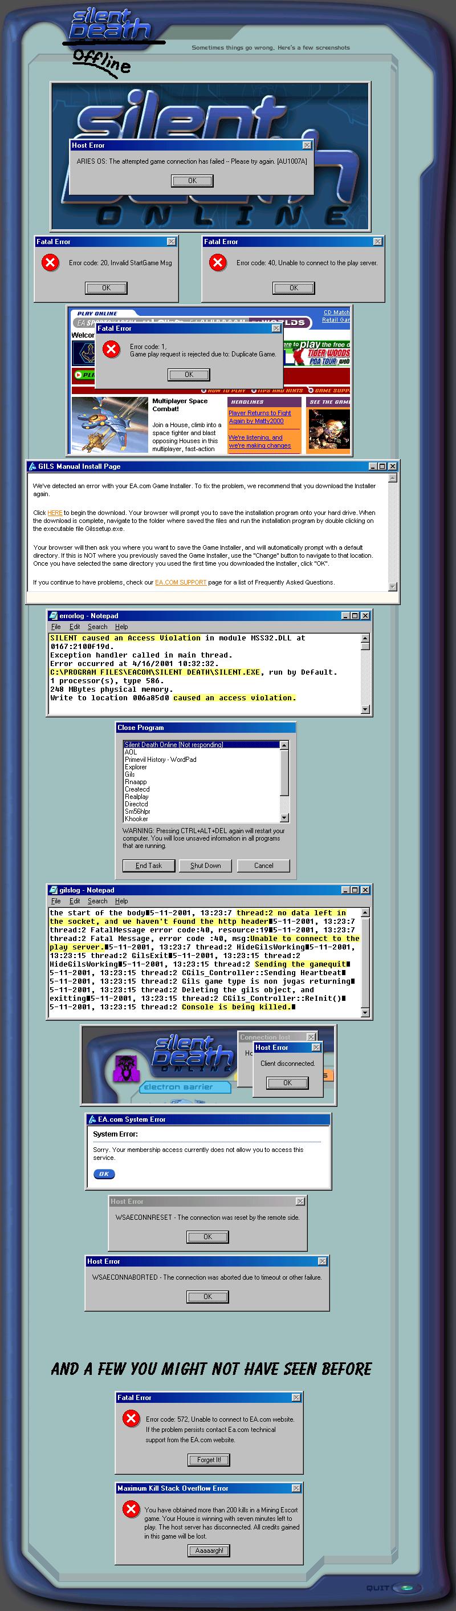This screenshot has height=1611, width=456.
Task: Click scroll down arrow in errorlog Notepad
Action: click(365, 709)
